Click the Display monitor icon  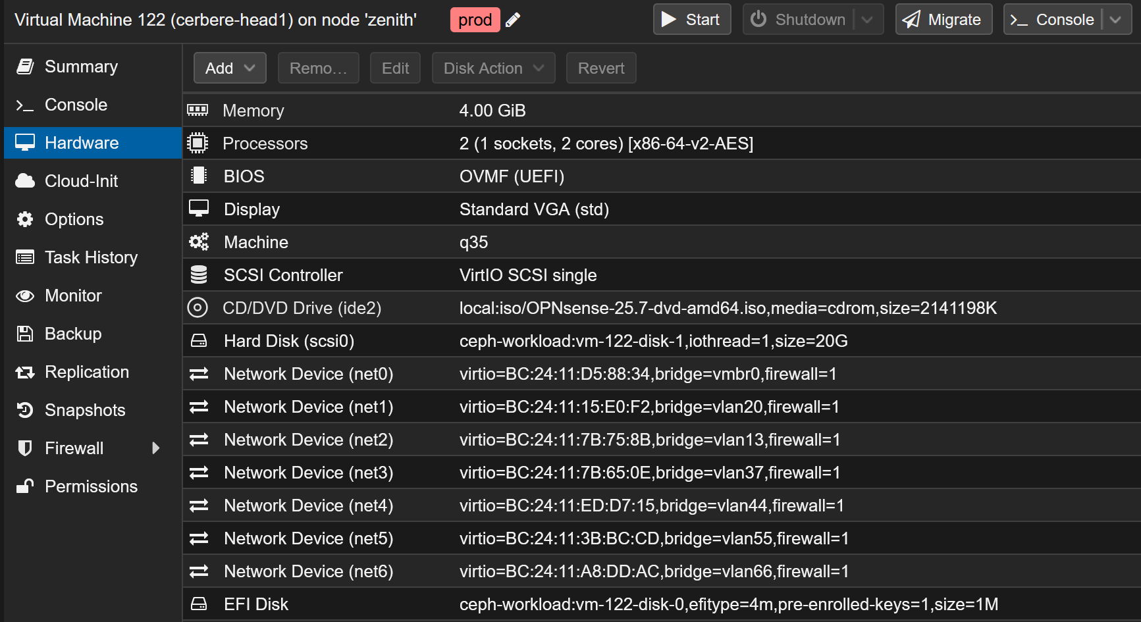198,209
